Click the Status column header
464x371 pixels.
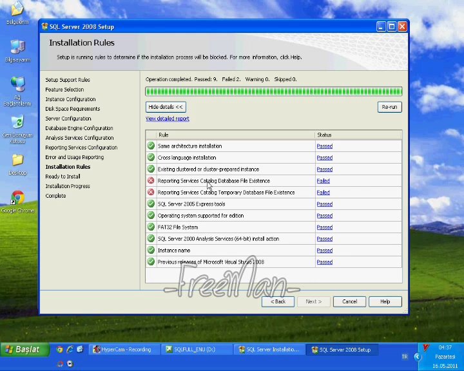click(358, 135)
